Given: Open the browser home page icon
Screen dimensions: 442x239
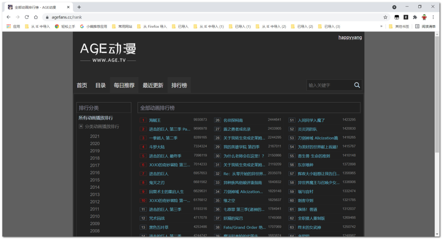Looking at the screenshot, I should click(36, 17).
